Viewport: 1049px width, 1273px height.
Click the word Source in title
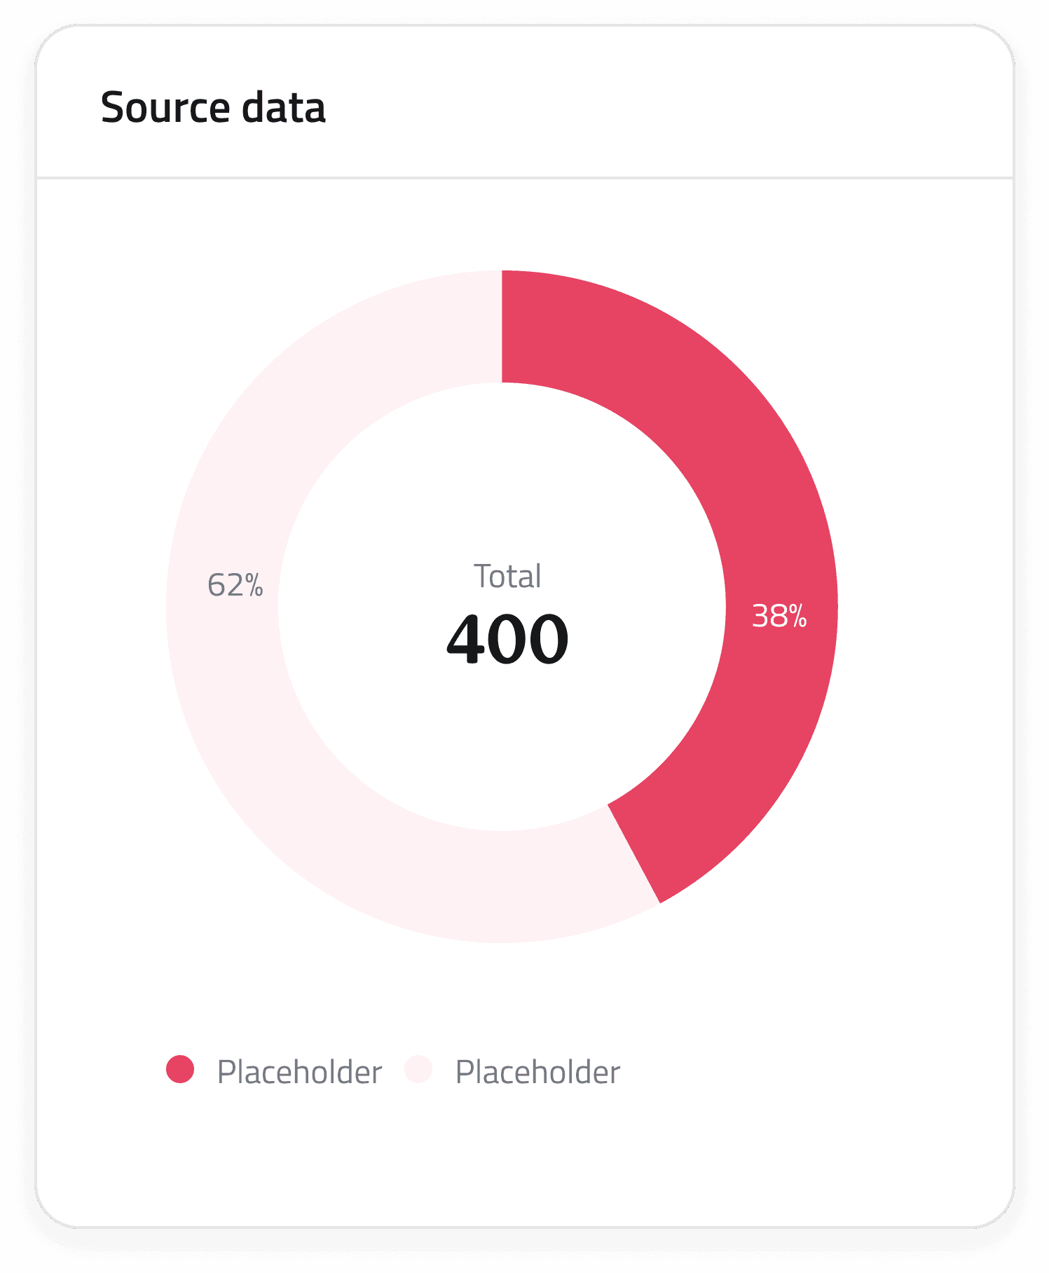(165, 108)
